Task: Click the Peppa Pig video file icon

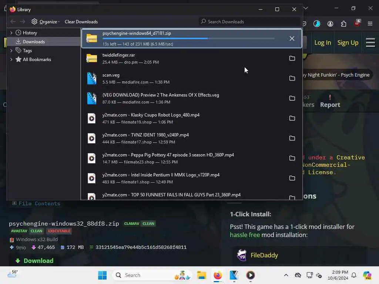Action: click(92, 158)
